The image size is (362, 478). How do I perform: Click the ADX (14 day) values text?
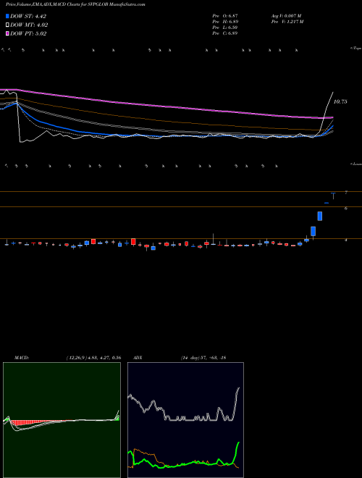pyautogui.click(x=203, y=358)
